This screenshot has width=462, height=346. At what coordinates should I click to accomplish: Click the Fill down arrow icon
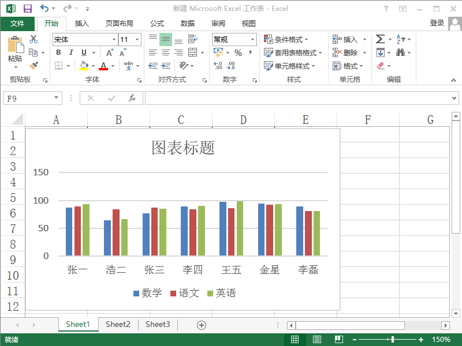coord(381,52)
